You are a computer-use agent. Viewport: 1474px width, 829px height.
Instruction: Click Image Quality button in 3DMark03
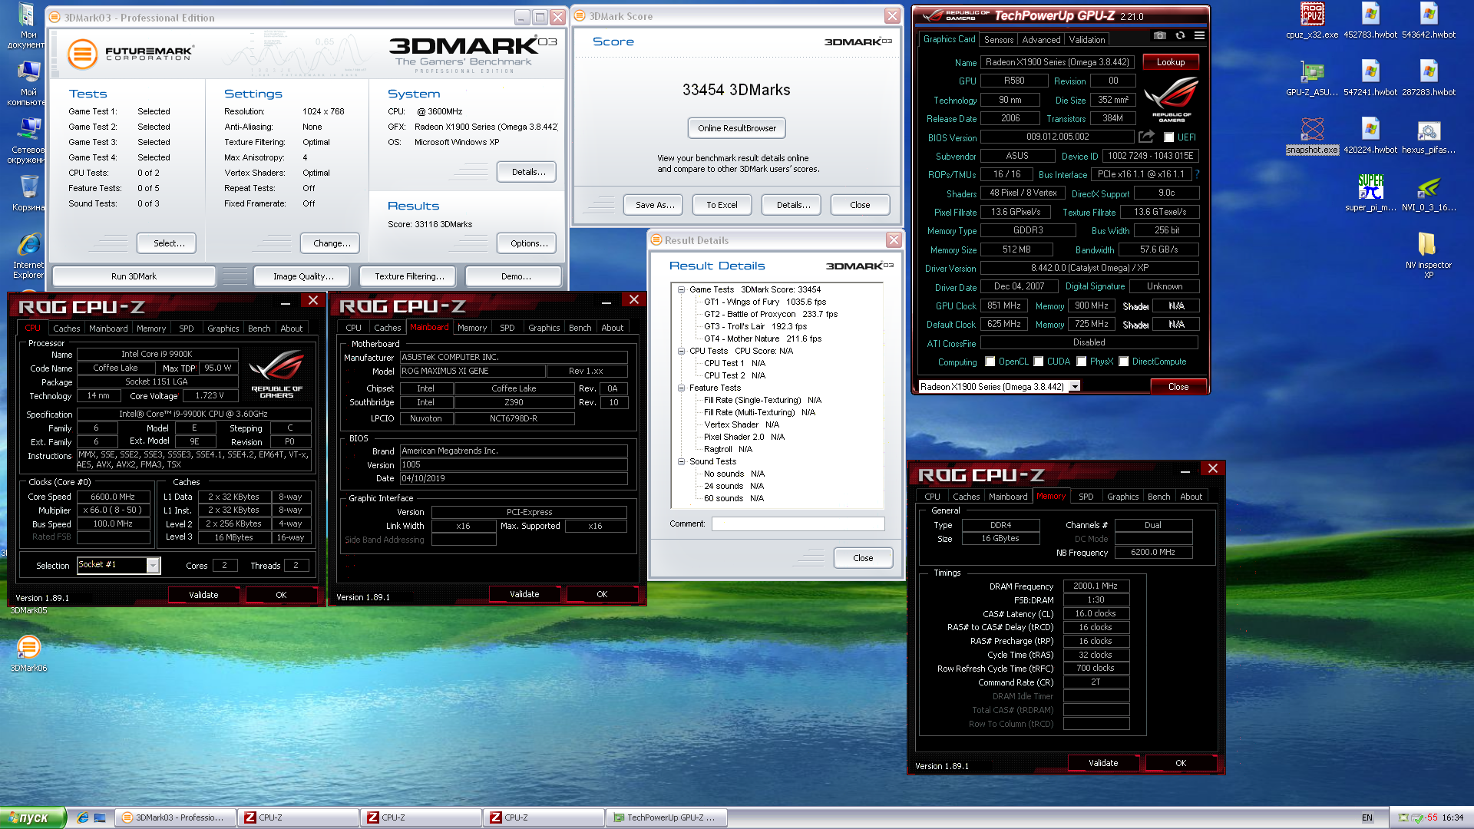pyautogui.click(x=303, y=276)
